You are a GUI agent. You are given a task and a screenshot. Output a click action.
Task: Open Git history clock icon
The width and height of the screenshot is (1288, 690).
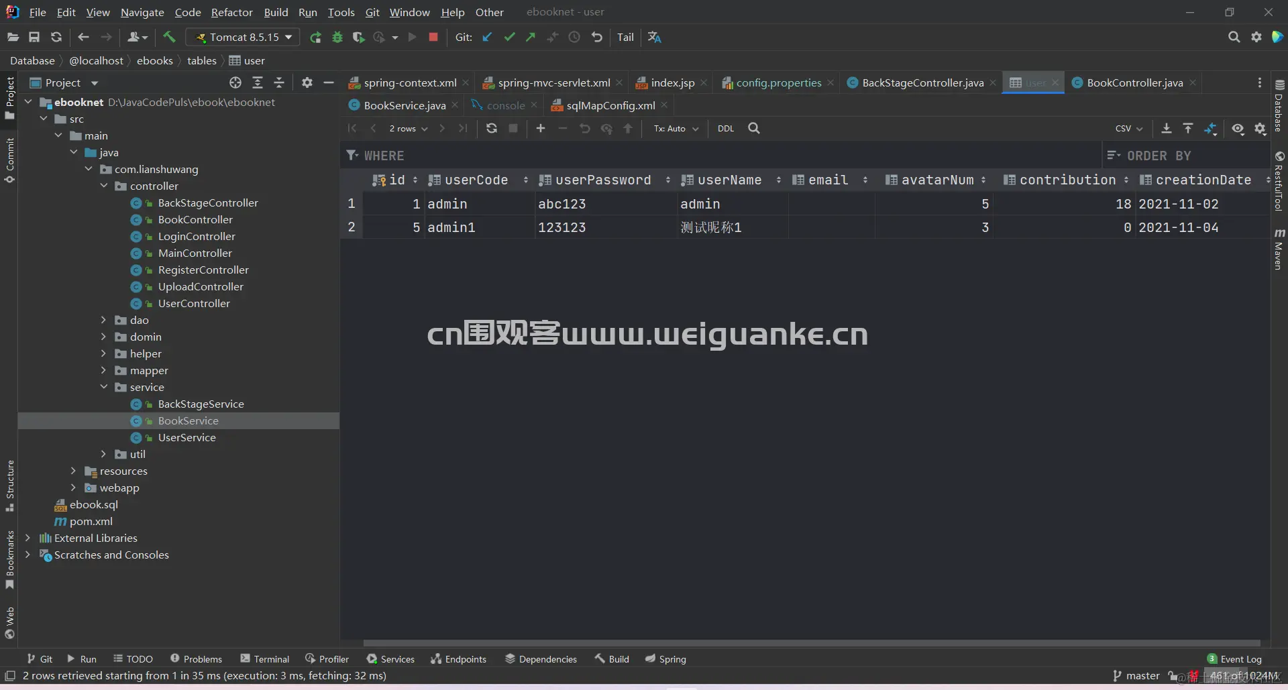[574, 38]
